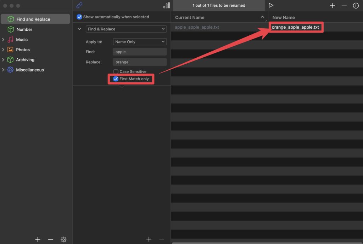Toggle Show automatically when selected checkbox

point(79,17)
